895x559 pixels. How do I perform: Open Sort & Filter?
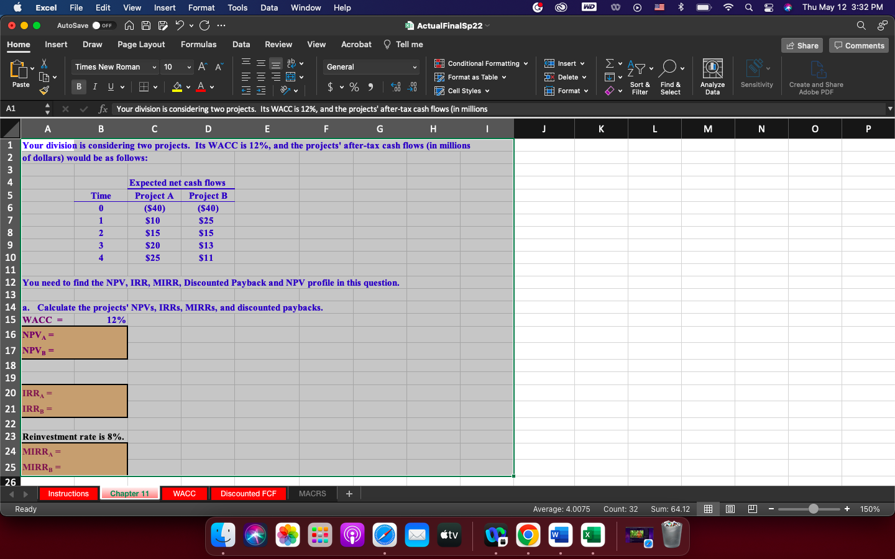click(640, 77)
